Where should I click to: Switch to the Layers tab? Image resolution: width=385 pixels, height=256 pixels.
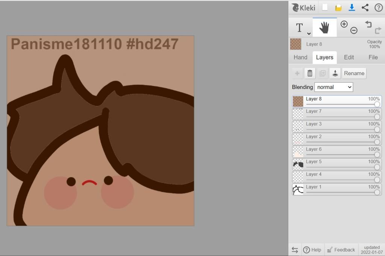point(324,58)
